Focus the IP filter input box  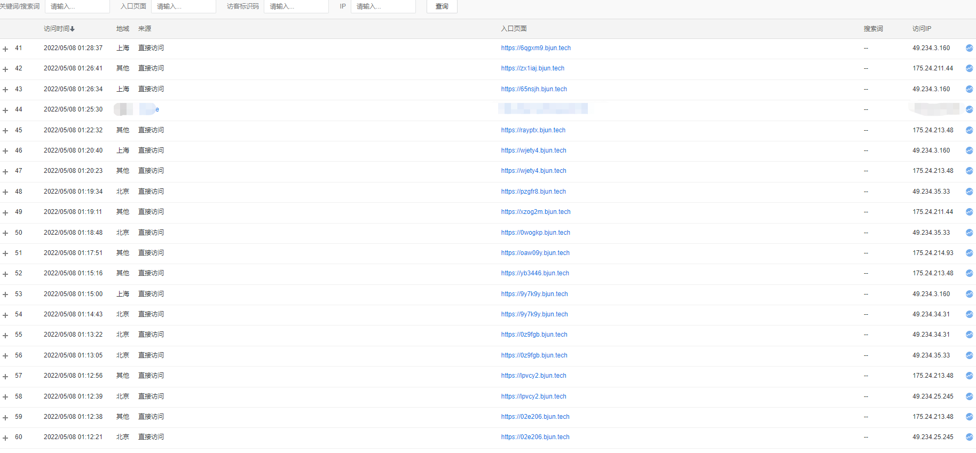[x=383, y=6]
